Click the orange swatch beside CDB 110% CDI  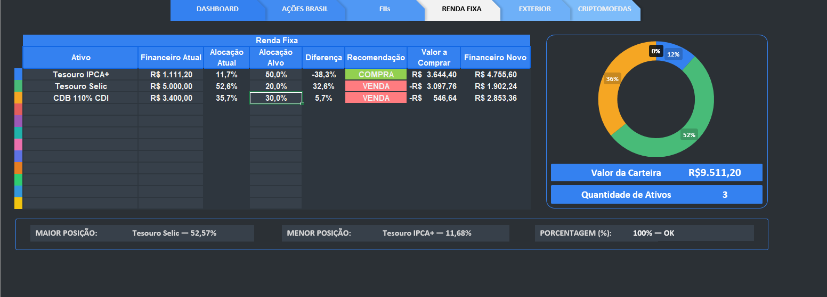[18, 98]
